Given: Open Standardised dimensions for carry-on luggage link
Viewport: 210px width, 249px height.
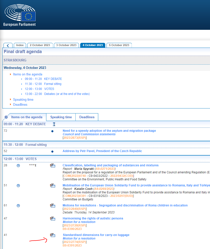Looking at the screenshot, I should (96, 235).
